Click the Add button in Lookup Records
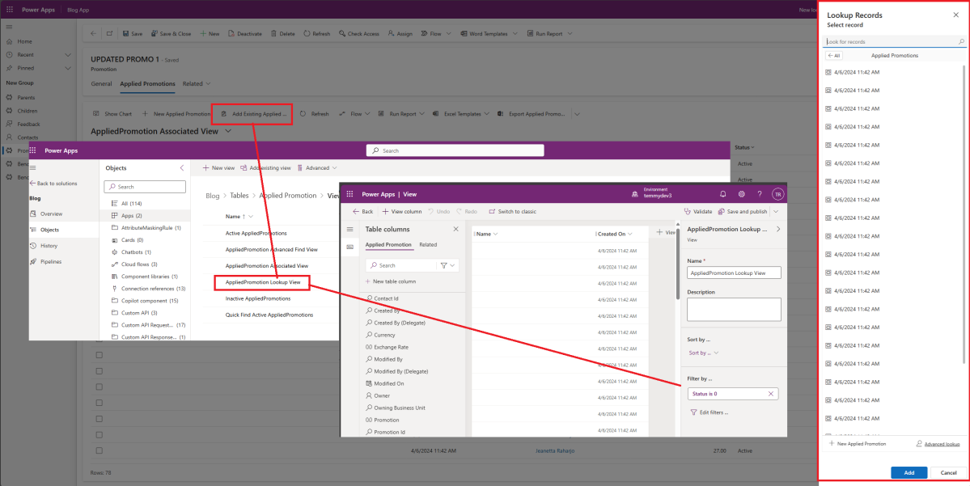This screenshot has width=970, height=486. [909, 472]
